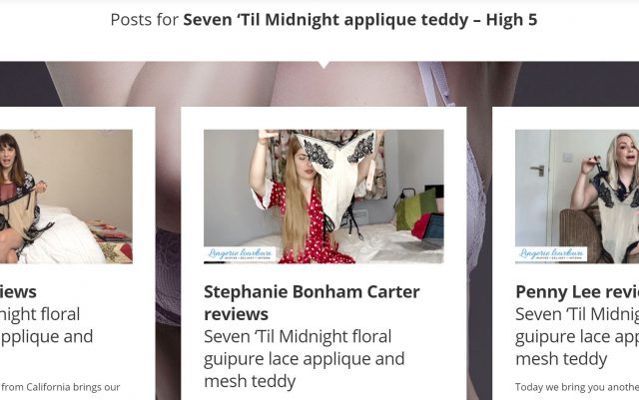Click the 'from California brings our' excerpt
This screenshot has height=400, width=639.
60,387
